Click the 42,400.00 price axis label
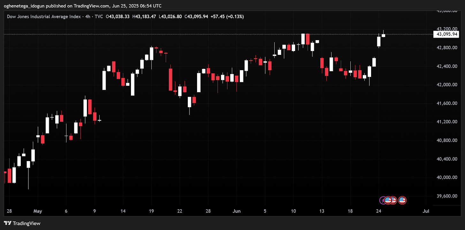The height and width of the screenshot is (230, 465). point(447,66)
